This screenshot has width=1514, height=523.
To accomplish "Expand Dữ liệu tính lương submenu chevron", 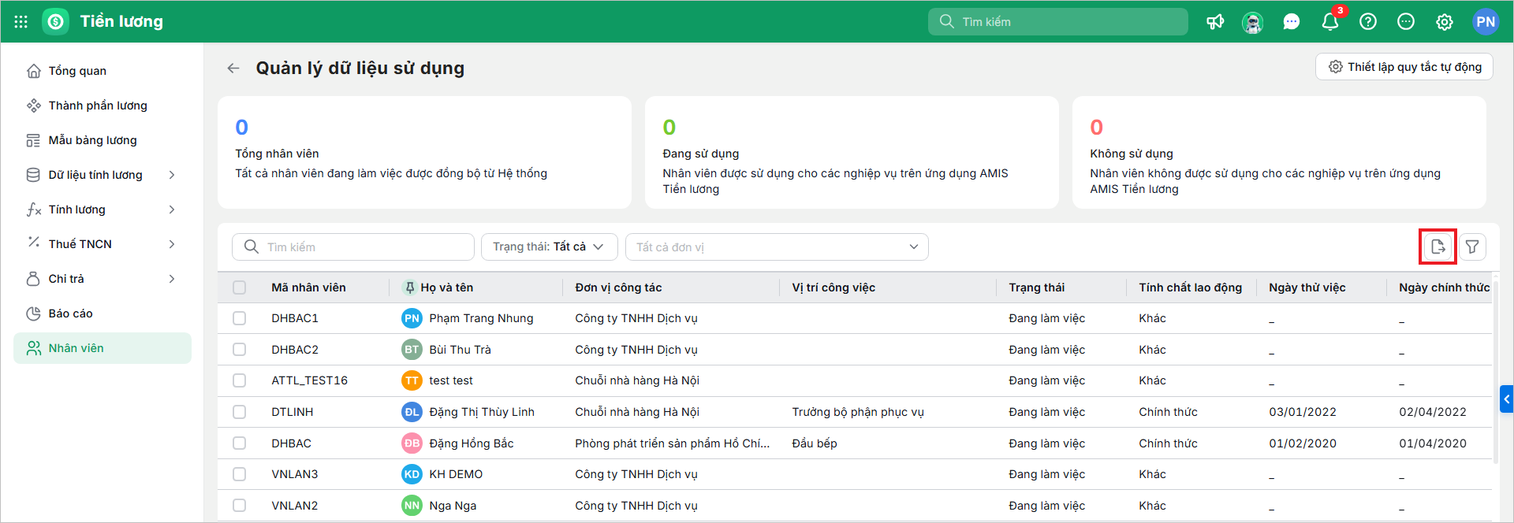I will (x=172, y=175).
